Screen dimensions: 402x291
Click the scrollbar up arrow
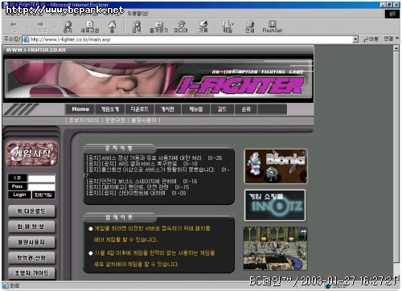pyautogui.click(x=396, y=48)
